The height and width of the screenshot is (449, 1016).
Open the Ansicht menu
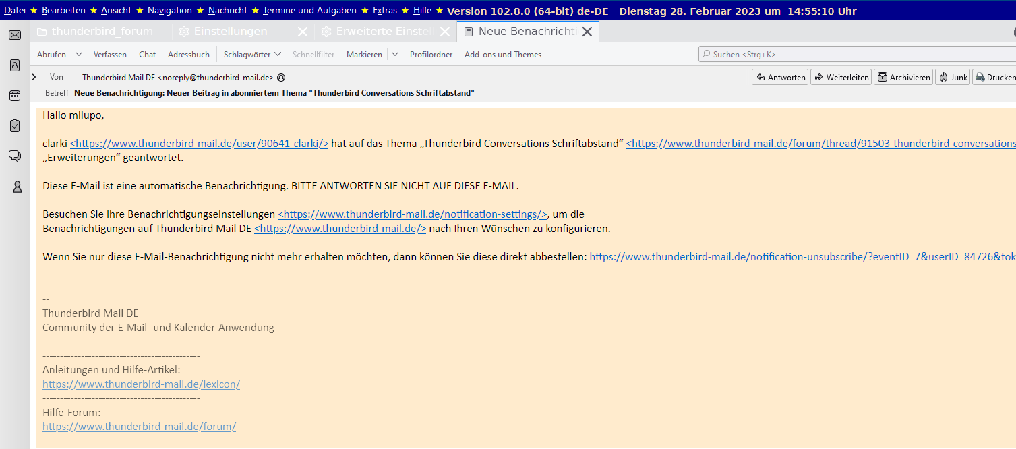pos(116,10)
